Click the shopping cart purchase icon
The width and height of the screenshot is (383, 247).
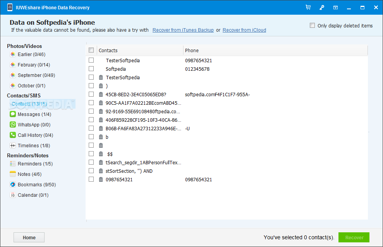point(308,7)
